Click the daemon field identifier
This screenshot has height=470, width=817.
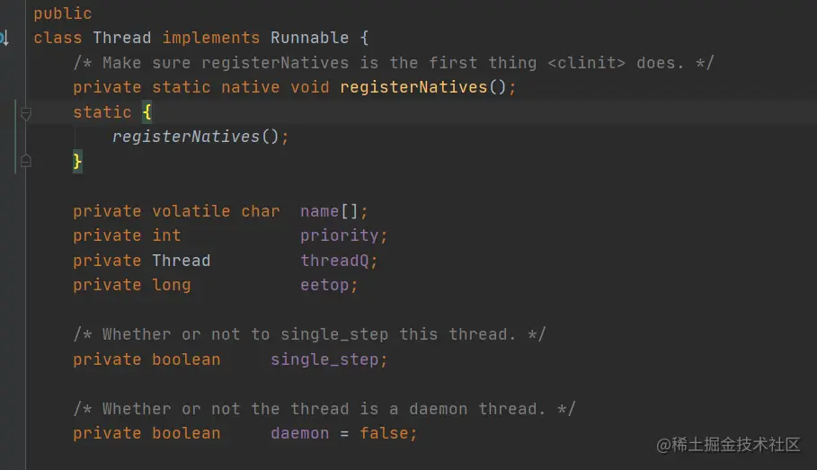299,433
